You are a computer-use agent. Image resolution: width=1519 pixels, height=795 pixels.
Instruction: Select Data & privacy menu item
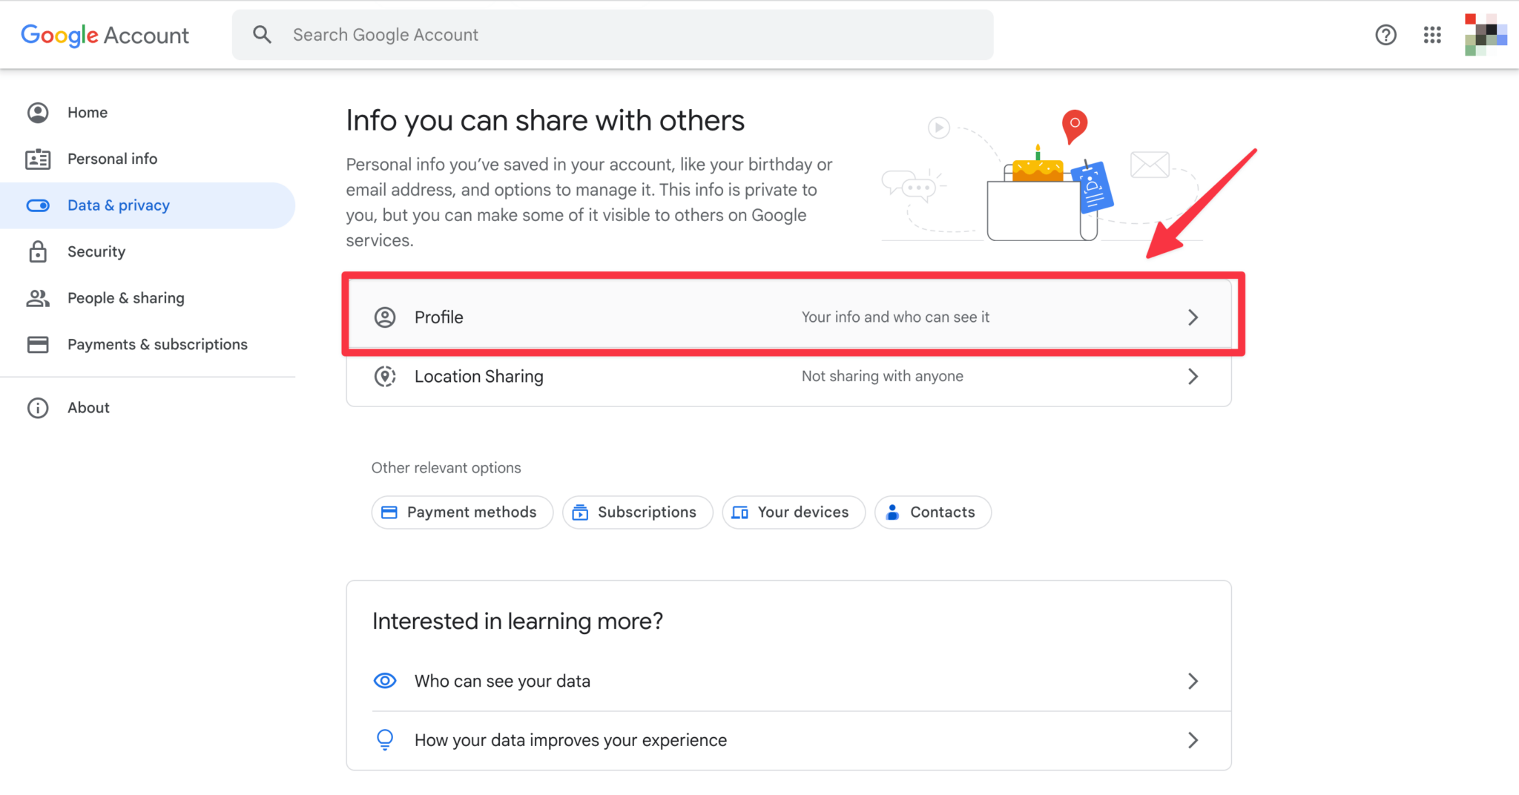[148, 205]
